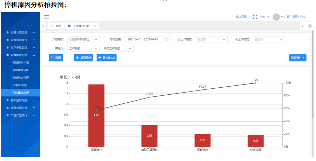The height and width of the screenshot is (161, 316).
Task: Click the user avatar circle
Action: [276, 17]
